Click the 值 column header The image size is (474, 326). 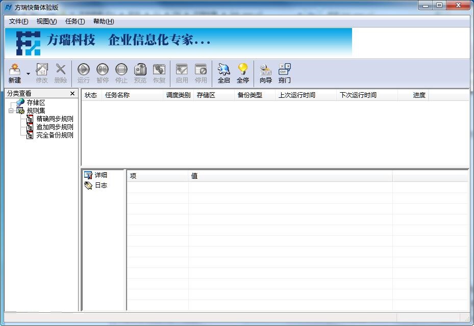tap(290, 176)
